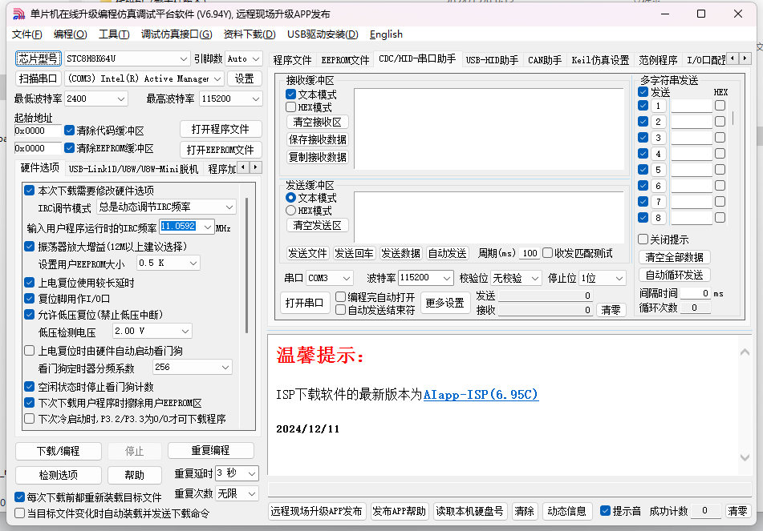The image size is (763, 531).
Task: Click multi-string row 1 text field
Action: coord(692,106)
